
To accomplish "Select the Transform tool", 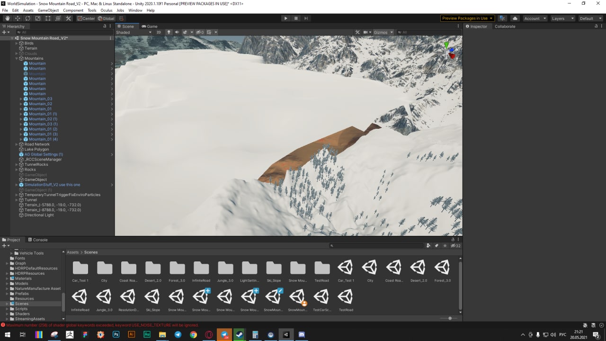I will pos(58,18).
